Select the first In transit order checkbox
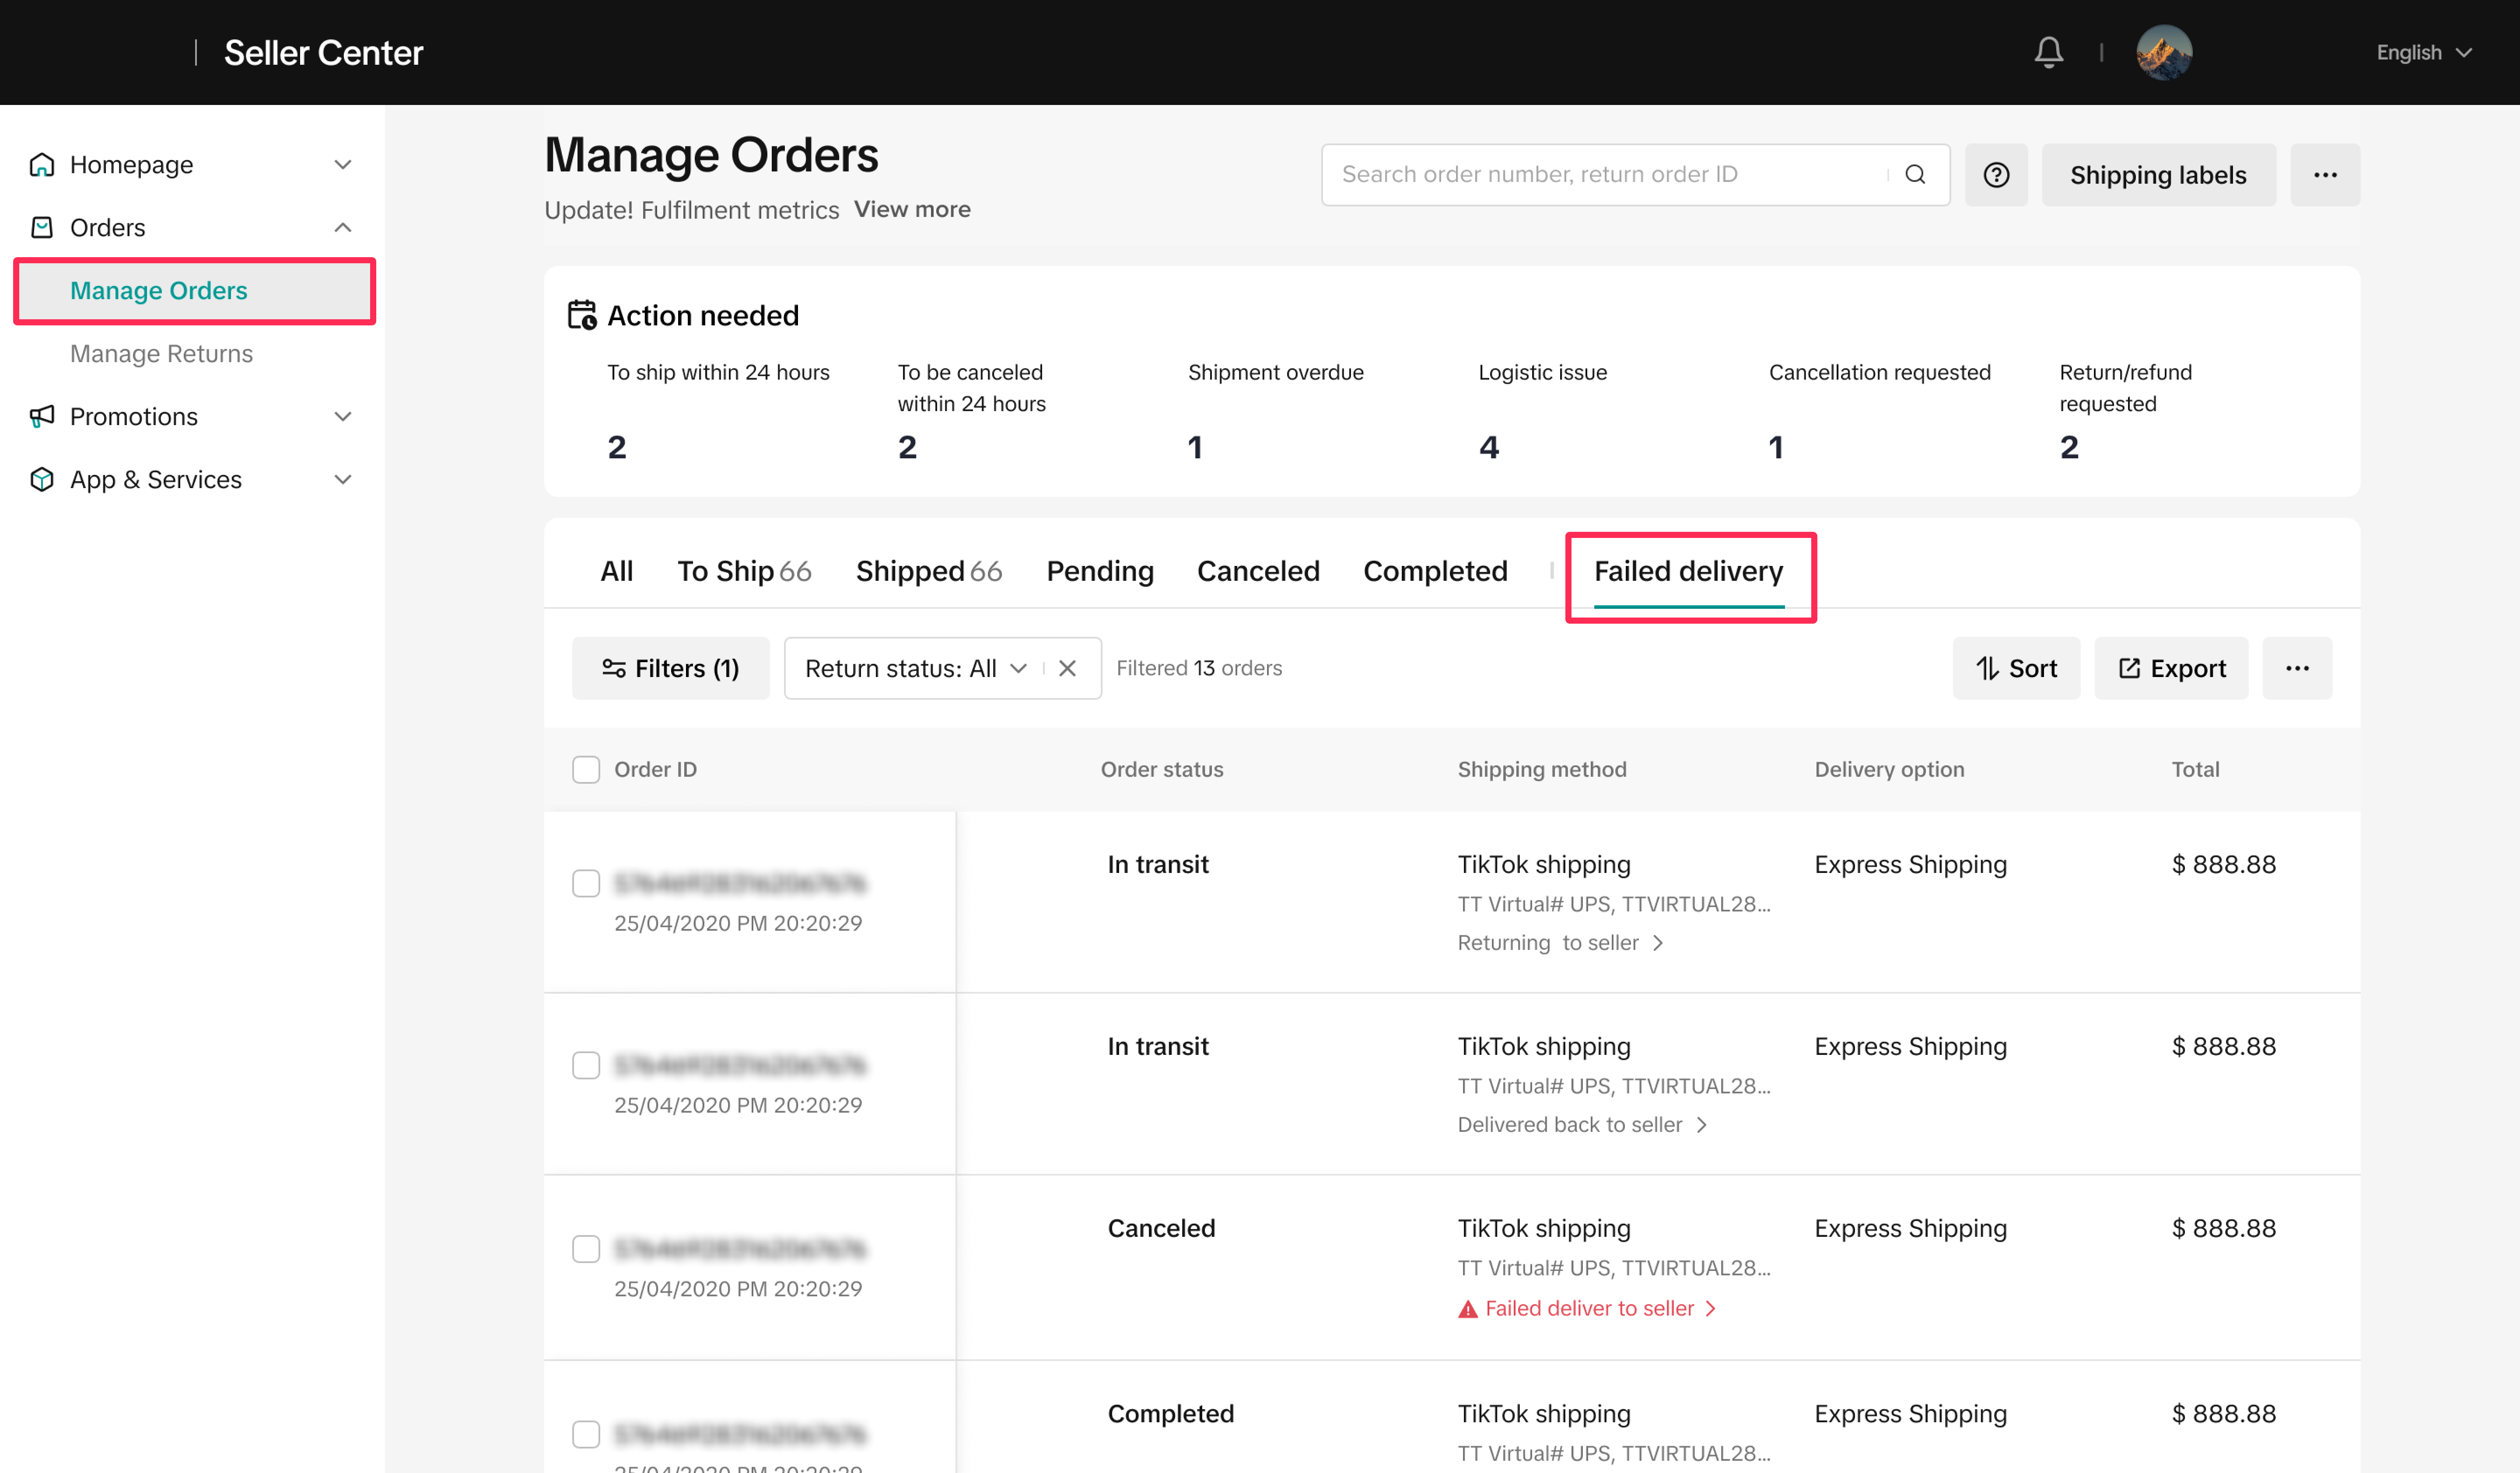 pyautogui.click(x=586, y=883)
